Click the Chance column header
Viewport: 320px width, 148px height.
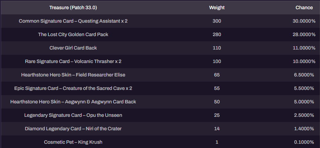(304, 8)
